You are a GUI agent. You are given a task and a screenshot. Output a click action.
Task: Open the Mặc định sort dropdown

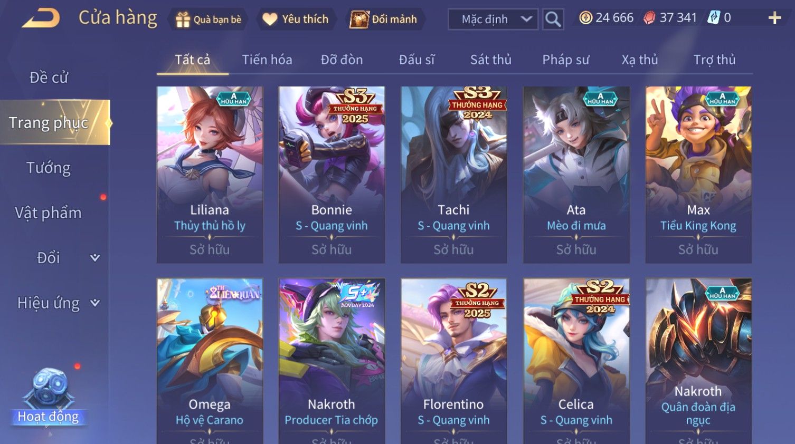[493, 19]
